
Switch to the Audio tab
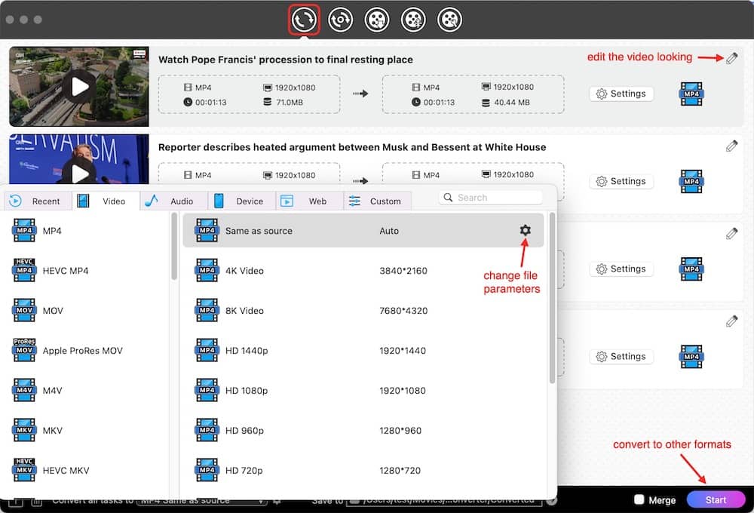tap(172, 201)
